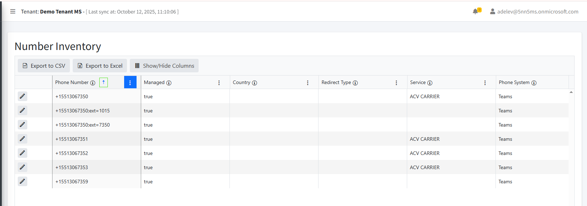Open the hamburger navigation menu
The height and width of the screenshot is (206, 587).
point(13,11)
